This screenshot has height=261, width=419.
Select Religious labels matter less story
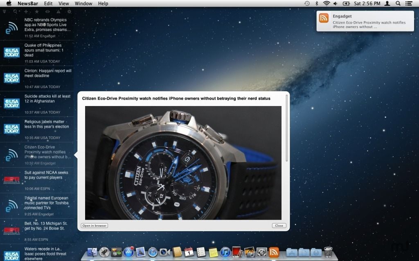pos(37,129)
